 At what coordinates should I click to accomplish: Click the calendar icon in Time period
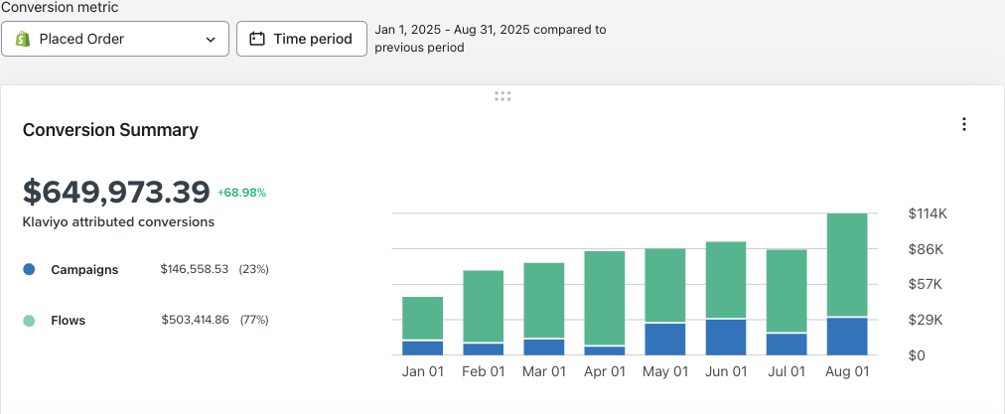(257, 39)
